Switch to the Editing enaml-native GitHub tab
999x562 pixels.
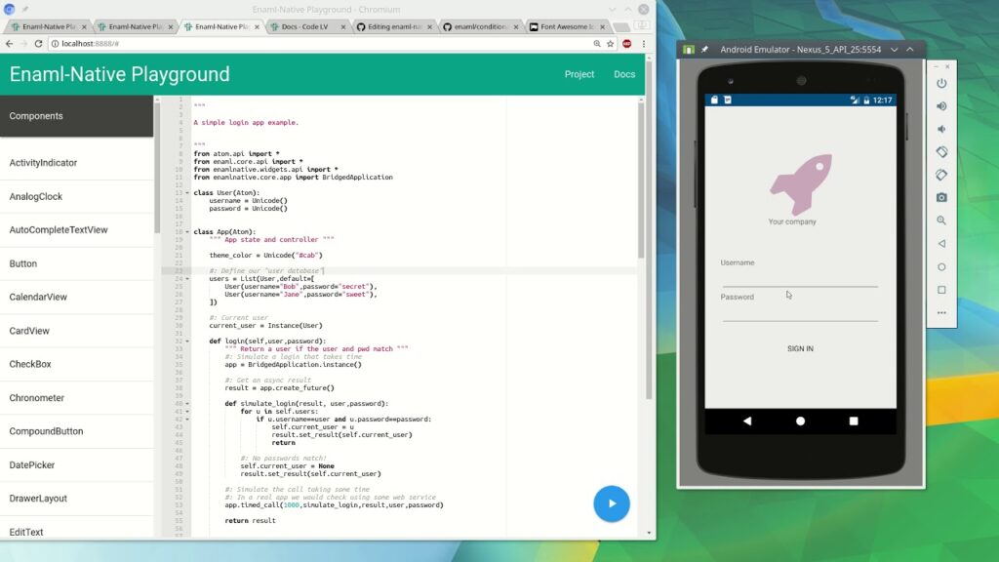click(x=394, y=26)
